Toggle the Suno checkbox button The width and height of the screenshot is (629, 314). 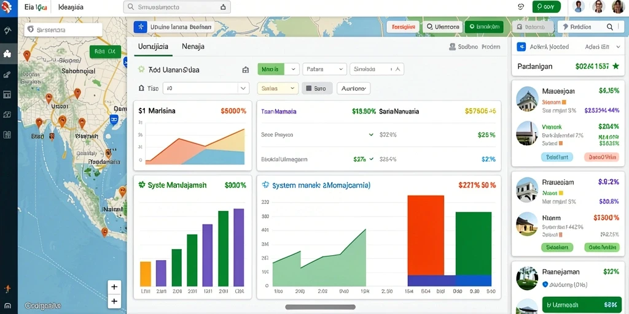click(316, 88)
